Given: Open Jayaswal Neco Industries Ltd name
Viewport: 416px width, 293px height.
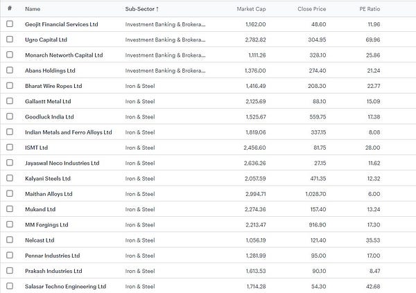Looking at the screenshot, I should (62, 163).
